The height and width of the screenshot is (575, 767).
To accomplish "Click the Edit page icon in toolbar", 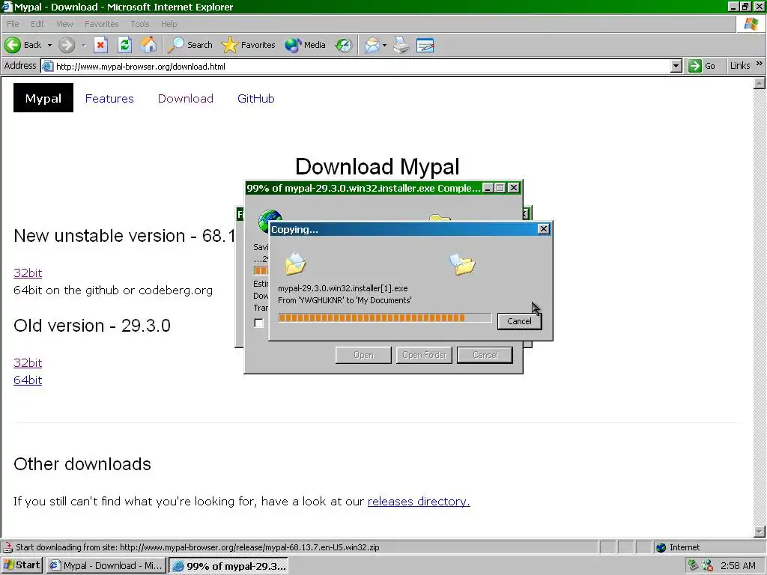I will tap(425, 45).
